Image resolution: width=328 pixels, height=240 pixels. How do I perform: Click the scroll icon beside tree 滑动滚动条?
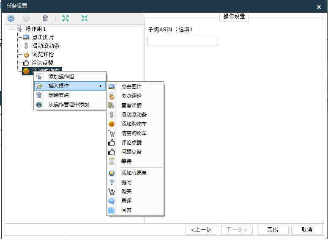pyautogui.click(x=26, y=46)
